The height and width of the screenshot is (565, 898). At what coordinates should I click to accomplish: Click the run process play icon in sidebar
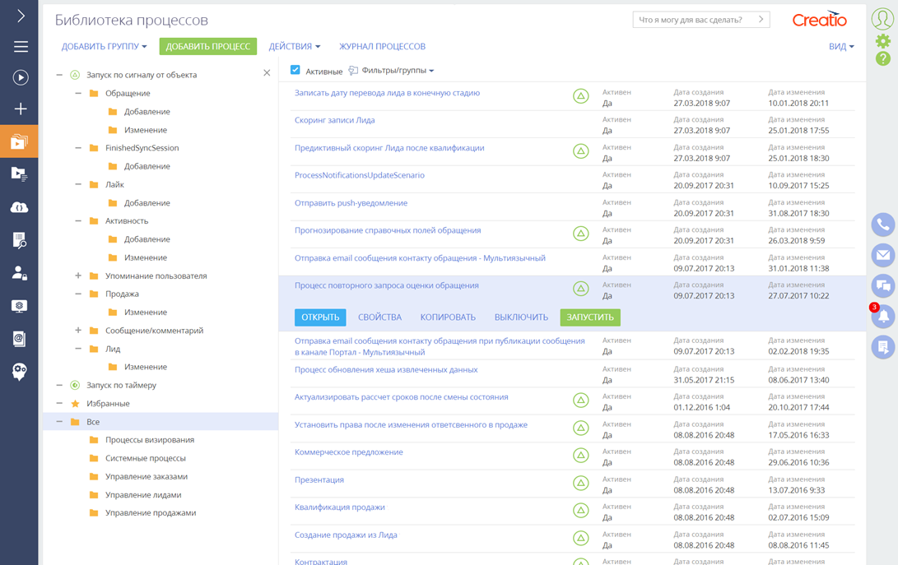point(21,77)
